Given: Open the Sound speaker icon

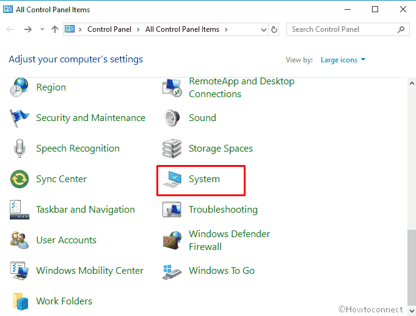Looking at the screenshot, I should 172,118.
